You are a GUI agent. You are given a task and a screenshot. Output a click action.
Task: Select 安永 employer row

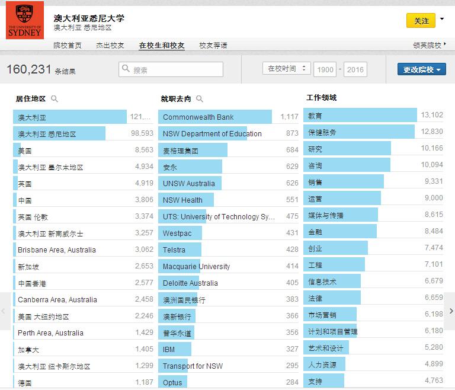point(228,167)
